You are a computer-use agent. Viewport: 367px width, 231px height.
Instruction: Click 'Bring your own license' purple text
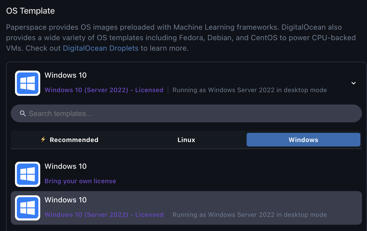[x=80, y=181]
